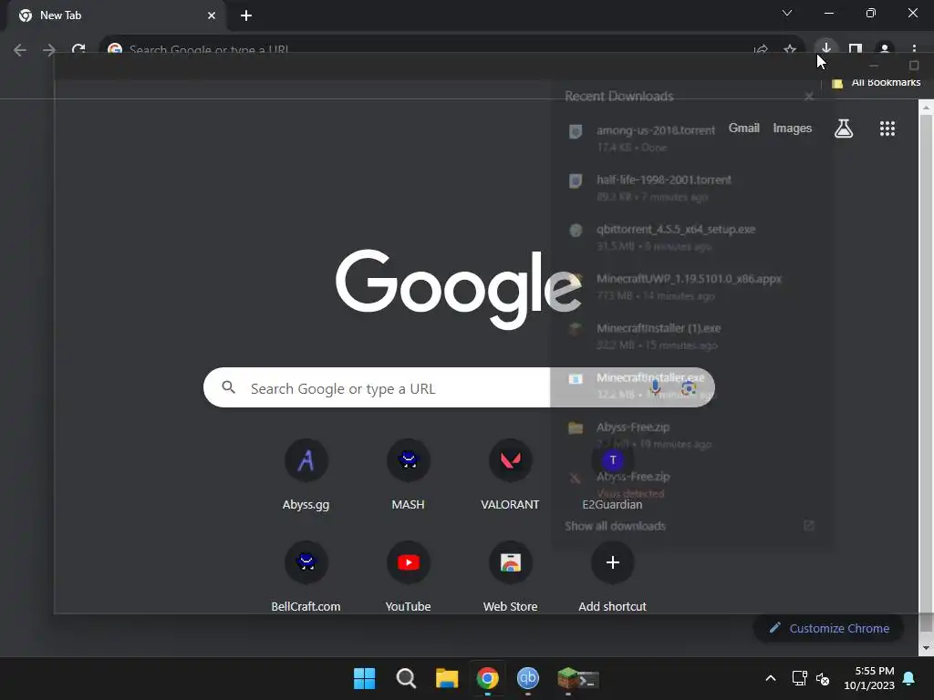Screen dimensions: 934x700
Task: Click the share page icon
Action: [x=761, y=49]
